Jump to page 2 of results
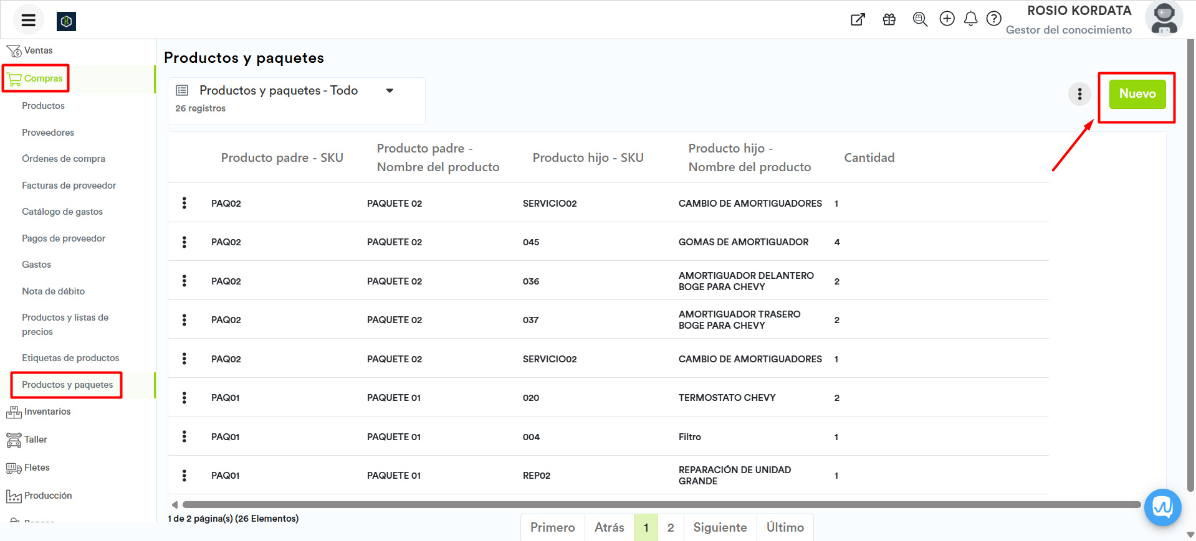Screen dimensions: 1196x541 click(671, 527)
